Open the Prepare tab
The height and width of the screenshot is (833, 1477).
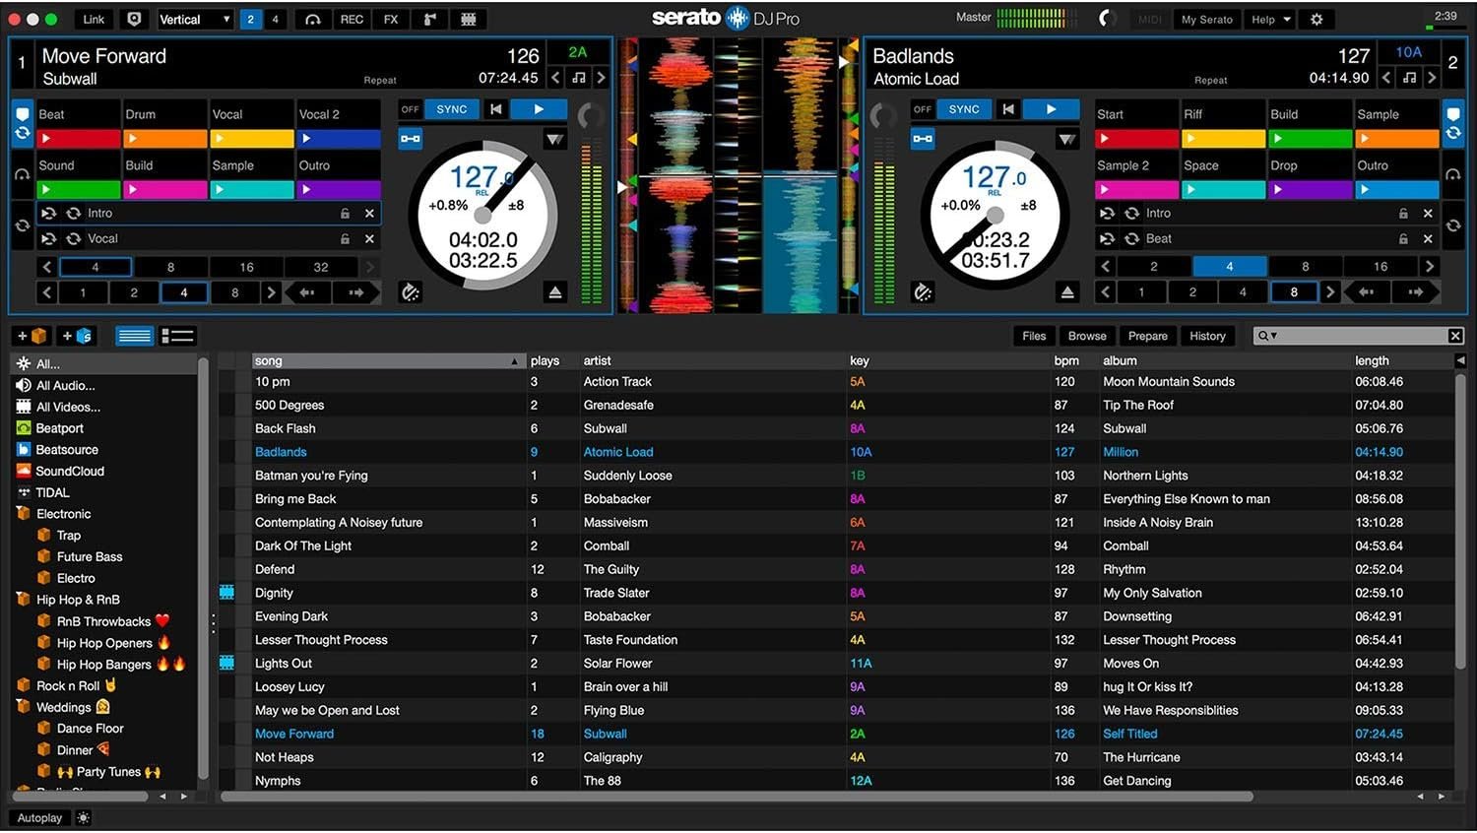coord(1147,336)
